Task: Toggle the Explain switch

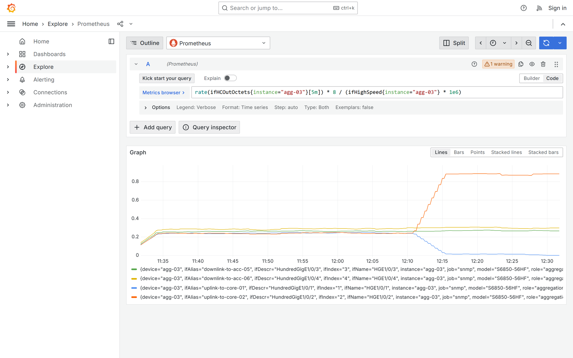Action: point(230,78)
